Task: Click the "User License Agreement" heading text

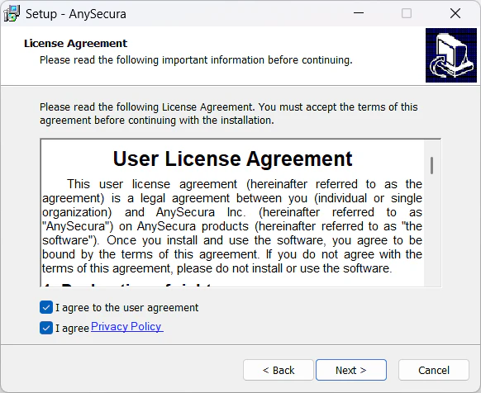Action: [232, 159]
